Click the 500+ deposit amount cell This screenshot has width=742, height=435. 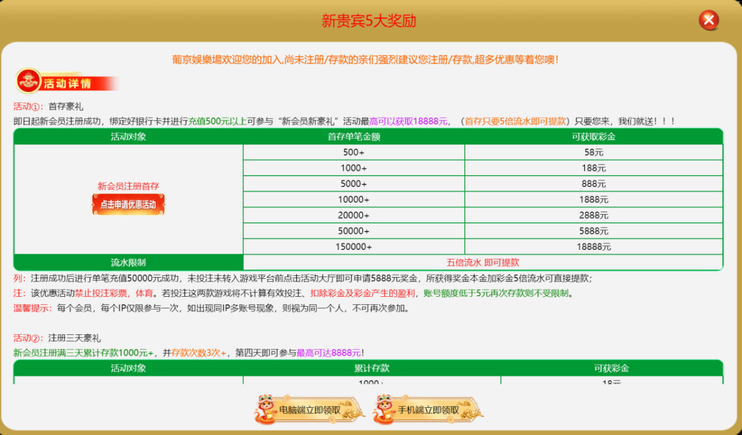pyautogui.click(x=354, y=152)
